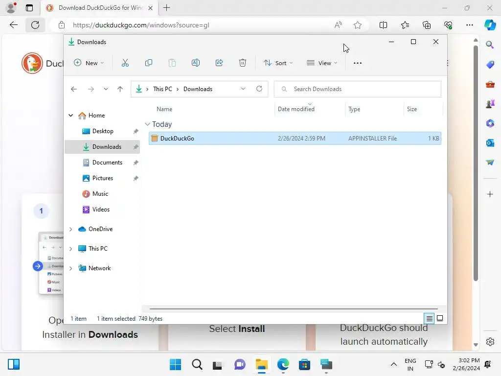Sort by the Size column header

click(412, 109)
